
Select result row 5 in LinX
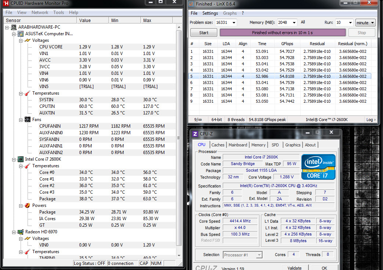(280, 76)
